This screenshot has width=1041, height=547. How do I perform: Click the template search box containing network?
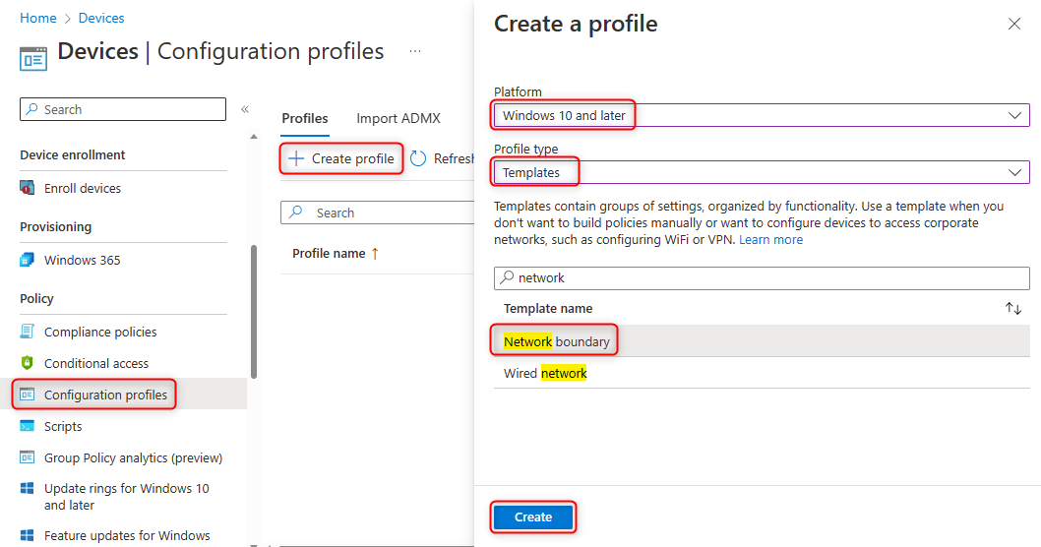[762, 278]
